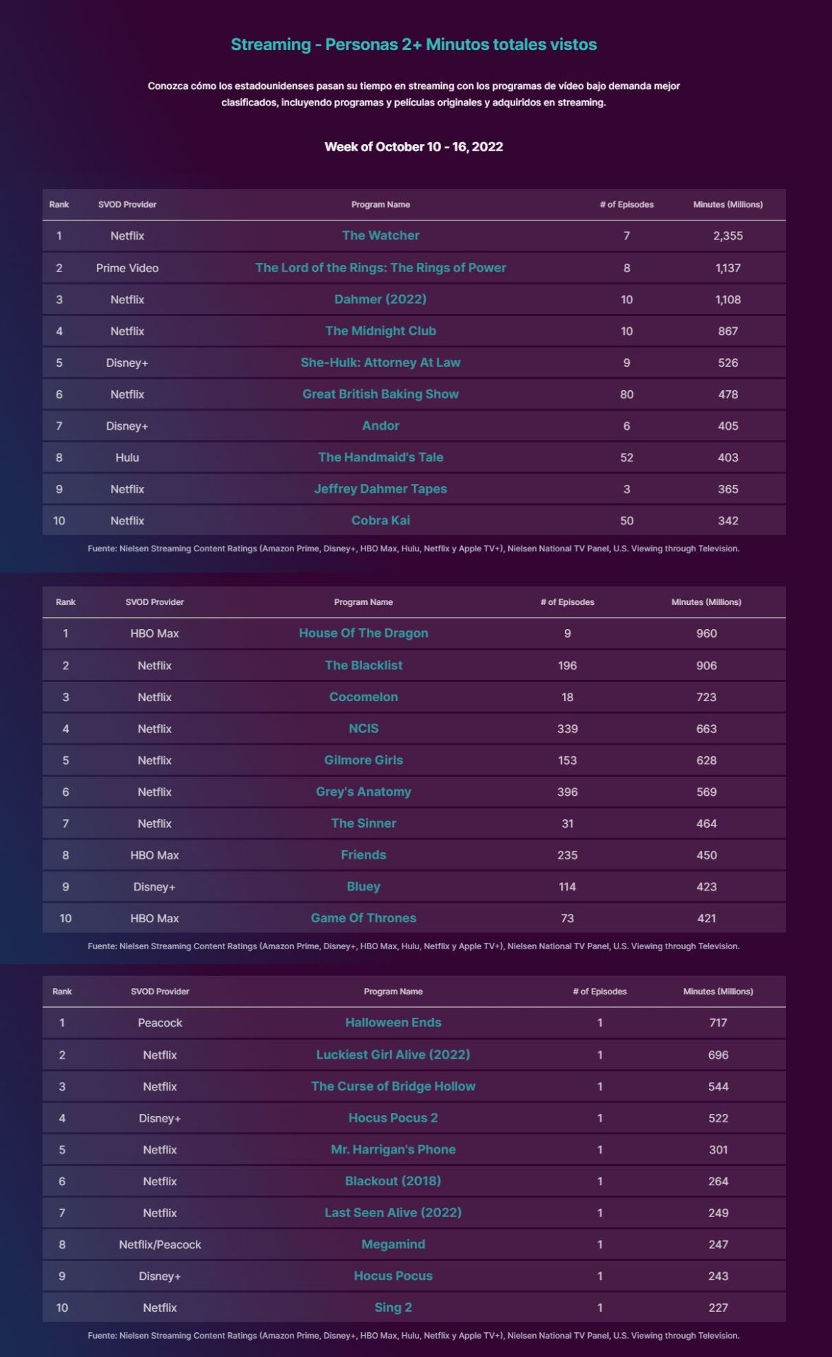Open House Of The Dragon link

[x=363, y=633]
